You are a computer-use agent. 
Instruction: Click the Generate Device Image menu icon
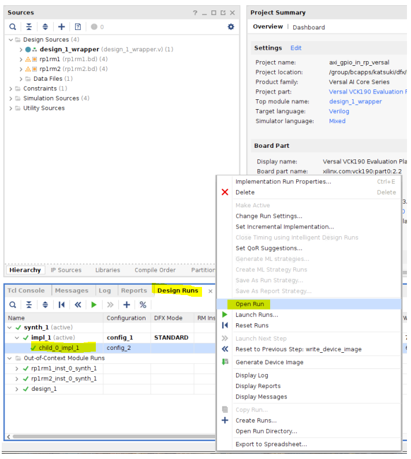point(225,362)
